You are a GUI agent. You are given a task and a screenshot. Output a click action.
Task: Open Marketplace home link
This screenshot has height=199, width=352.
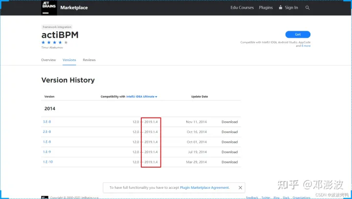point(74,8)
